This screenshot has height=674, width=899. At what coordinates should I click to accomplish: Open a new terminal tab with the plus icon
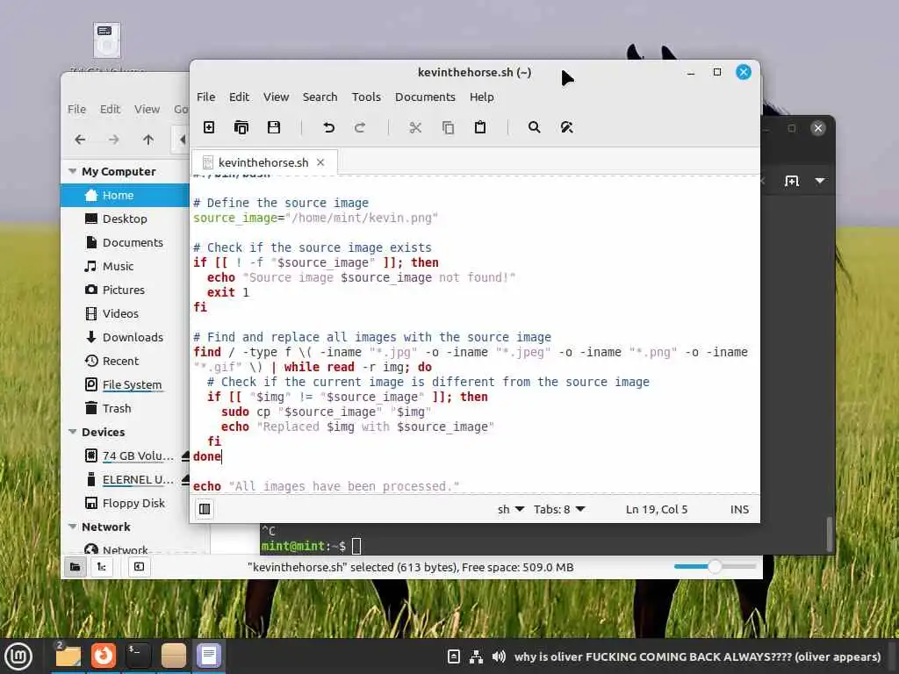(x=792, y=181)
